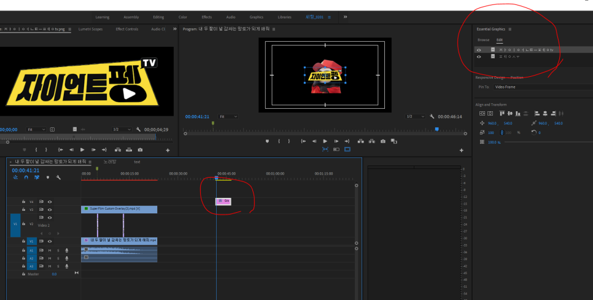Mark Out point in Program monitor
The height and width of the screenshot is (300, 593).
coord(289,141)
